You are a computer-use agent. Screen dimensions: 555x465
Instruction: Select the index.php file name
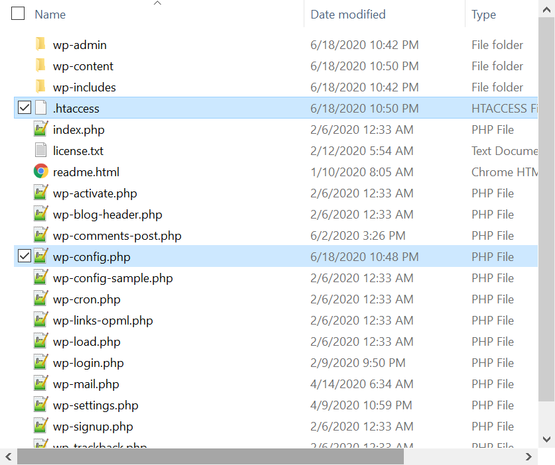(x=79, y=130)
